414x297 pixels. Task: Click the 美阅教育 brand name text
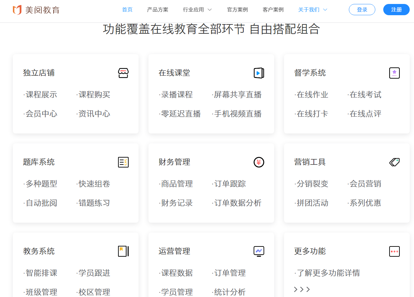pyautogui.click(x=42, y=10)
